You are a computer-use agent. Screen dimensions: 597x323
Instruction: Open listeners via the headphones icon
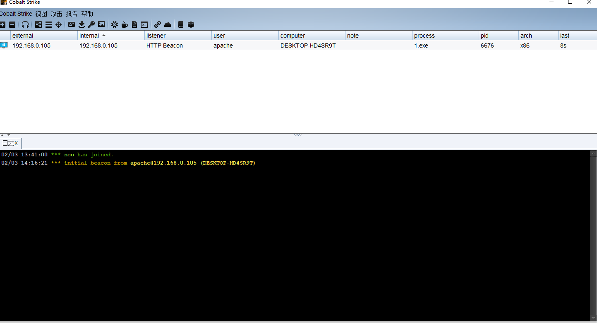coord(25,24)
